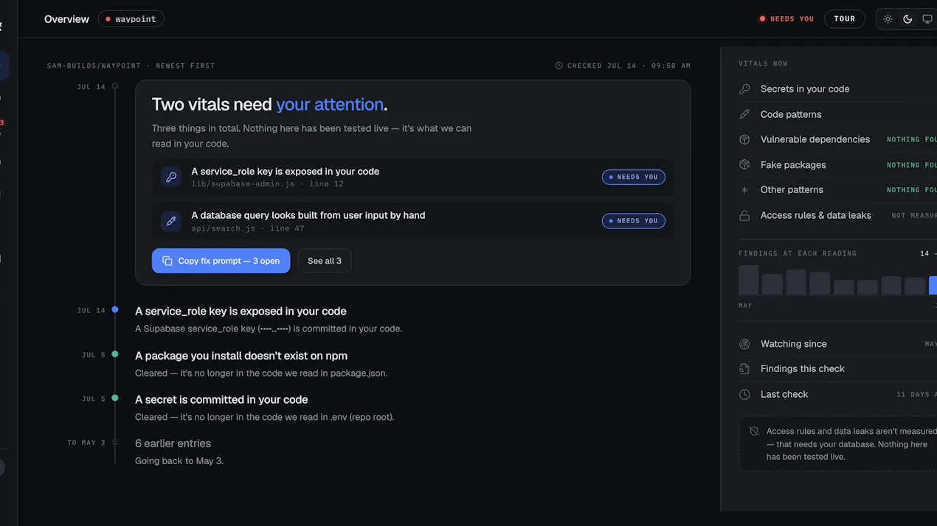Screen dimensions: 937x526
Task: Click the See all 3 button
Action: 325,261
